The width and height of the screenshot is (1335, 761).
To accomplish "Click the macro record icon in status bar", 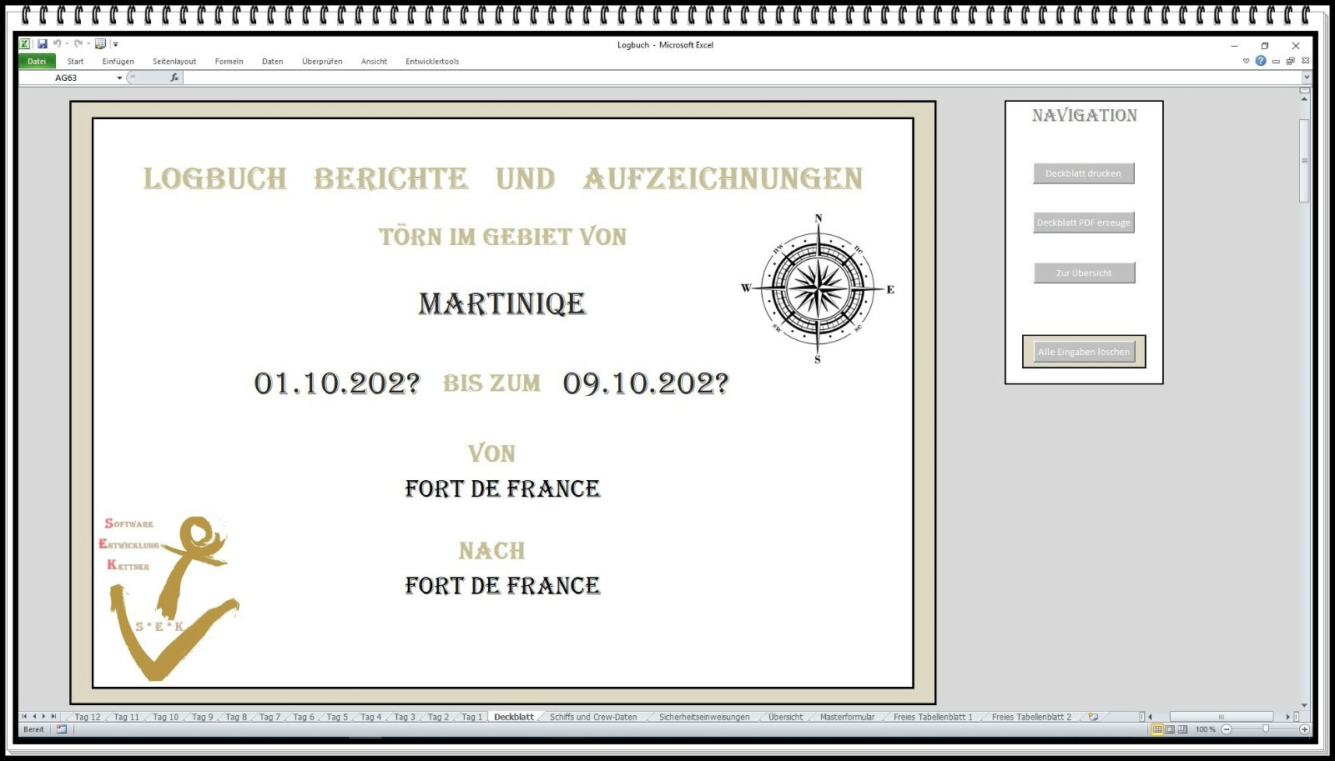I will click(62, 729).
